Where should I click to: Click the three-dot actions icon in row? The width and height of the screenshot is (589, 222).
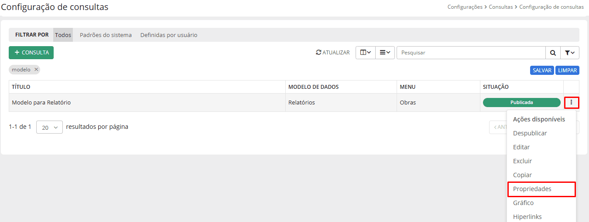(571, 103)
